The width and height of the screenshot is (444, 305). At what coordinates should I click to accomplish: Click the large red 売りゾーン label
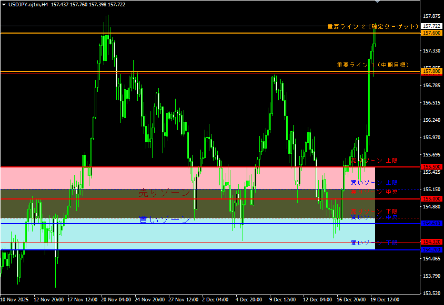(x=164, y=193)
